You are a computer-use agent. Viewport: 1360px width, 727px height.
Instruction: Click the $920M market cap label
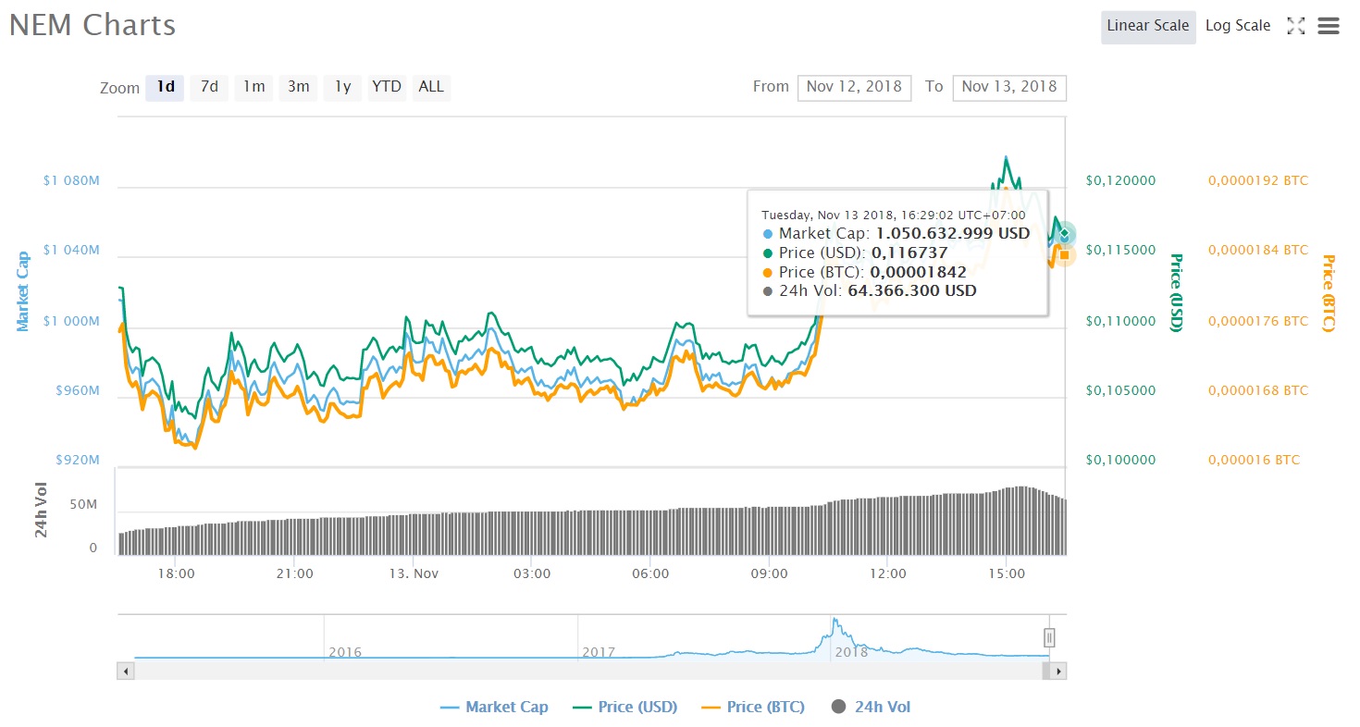click(x=76, y=460)
